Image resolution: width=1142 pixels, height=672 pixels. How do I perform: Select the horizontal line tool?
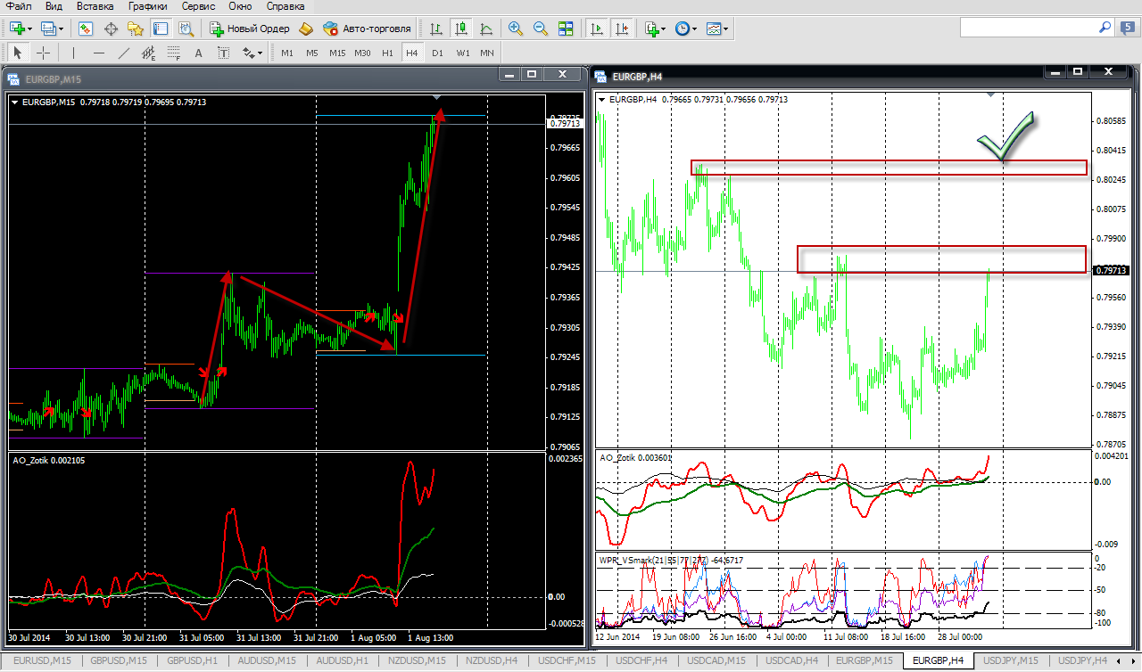pyautogui.click(x=99, y=53)
